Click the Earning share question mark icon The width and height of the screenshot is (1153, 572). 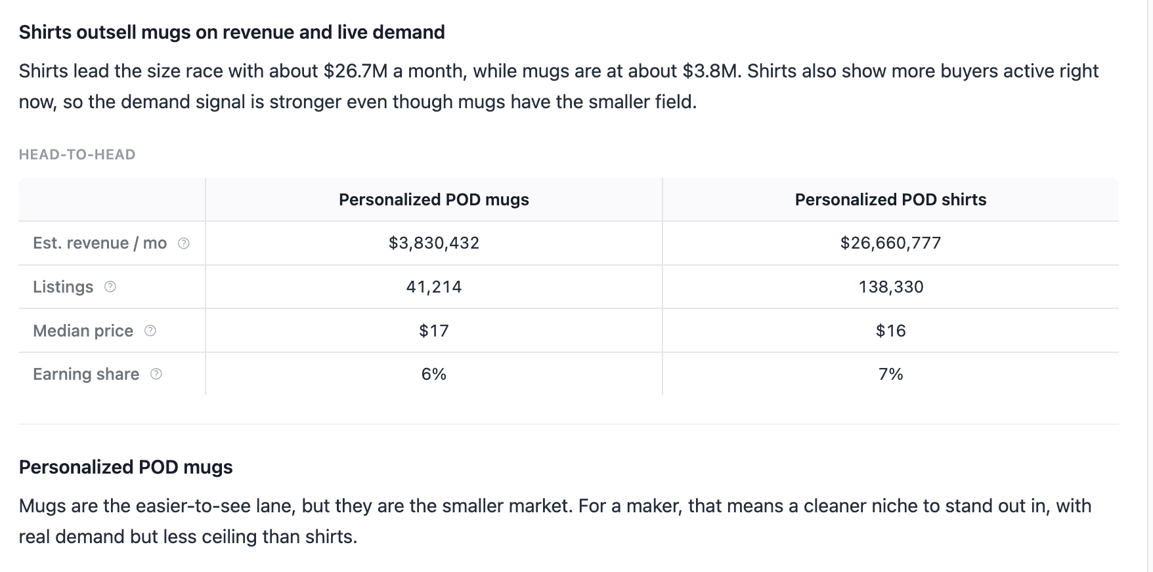pos(156,374)
